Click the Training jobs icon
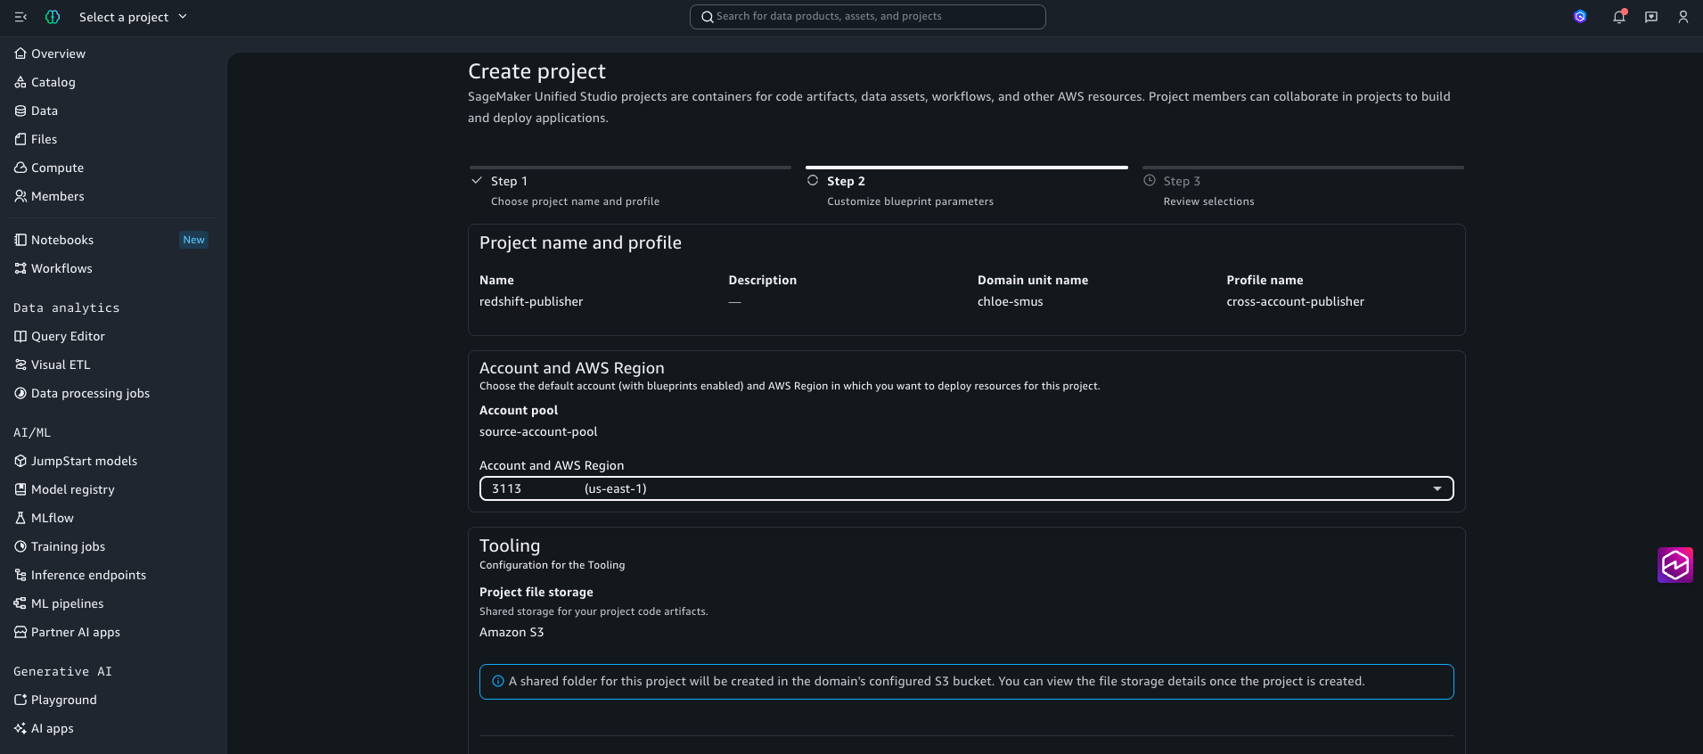The height and width of the screenshot is (754, 1703). pos(20,546)
